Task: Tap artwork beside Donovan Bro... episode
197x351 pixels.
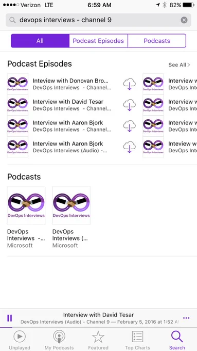Action: [17, 84]
